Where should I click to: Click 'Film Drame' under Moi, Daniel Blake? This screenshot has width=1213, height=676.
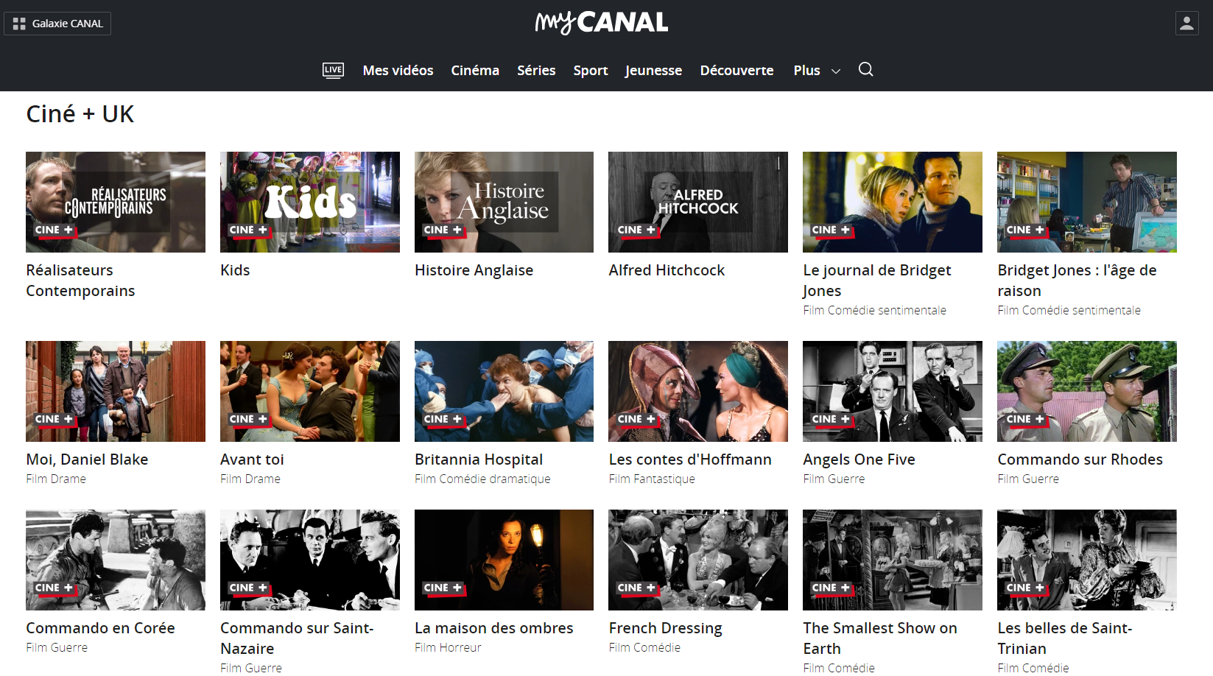pyautogui.click(x=56, y=479)
